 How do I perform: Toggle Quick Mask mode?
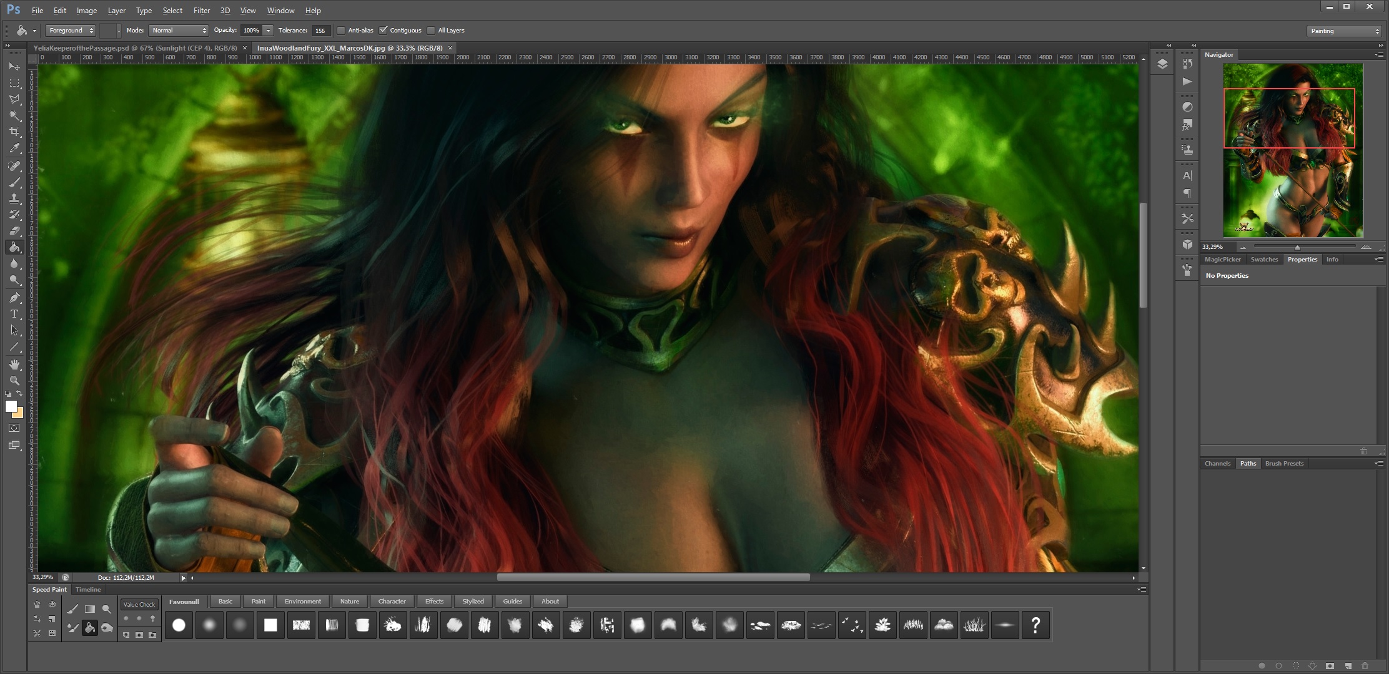point(14,428)
